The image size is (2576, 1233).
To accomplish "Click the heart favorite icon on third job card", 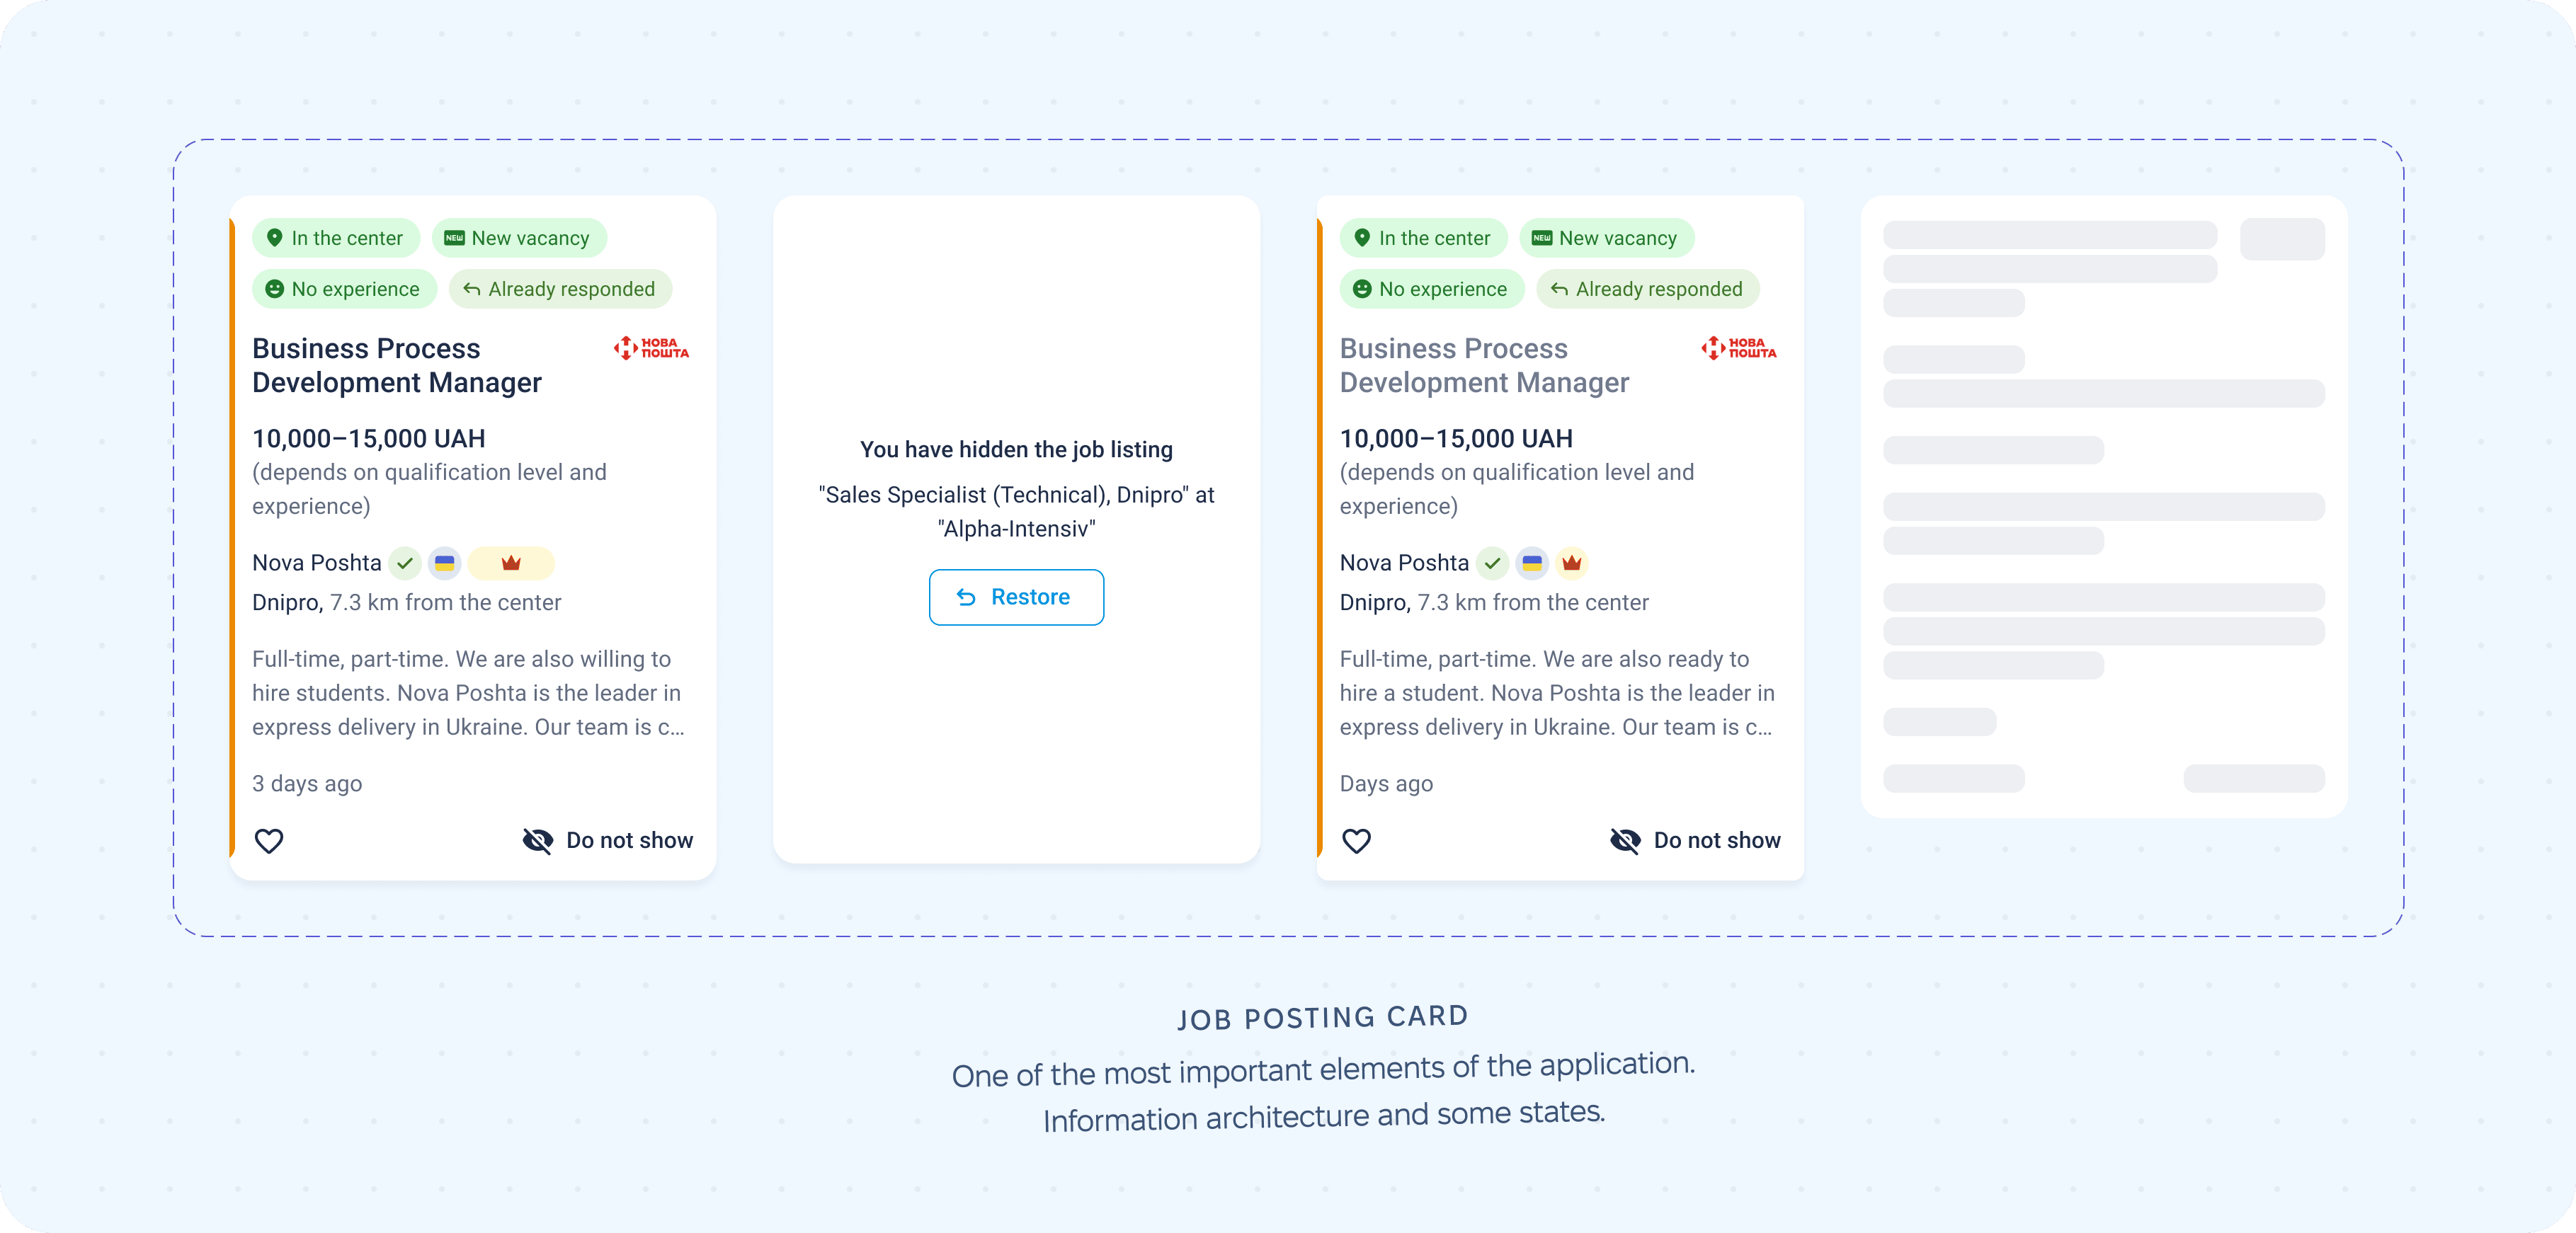I will click(1356, 841).
